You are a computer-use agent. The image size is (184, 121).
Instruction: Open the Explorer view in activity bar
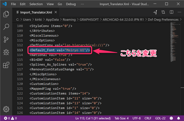[6, 14]
